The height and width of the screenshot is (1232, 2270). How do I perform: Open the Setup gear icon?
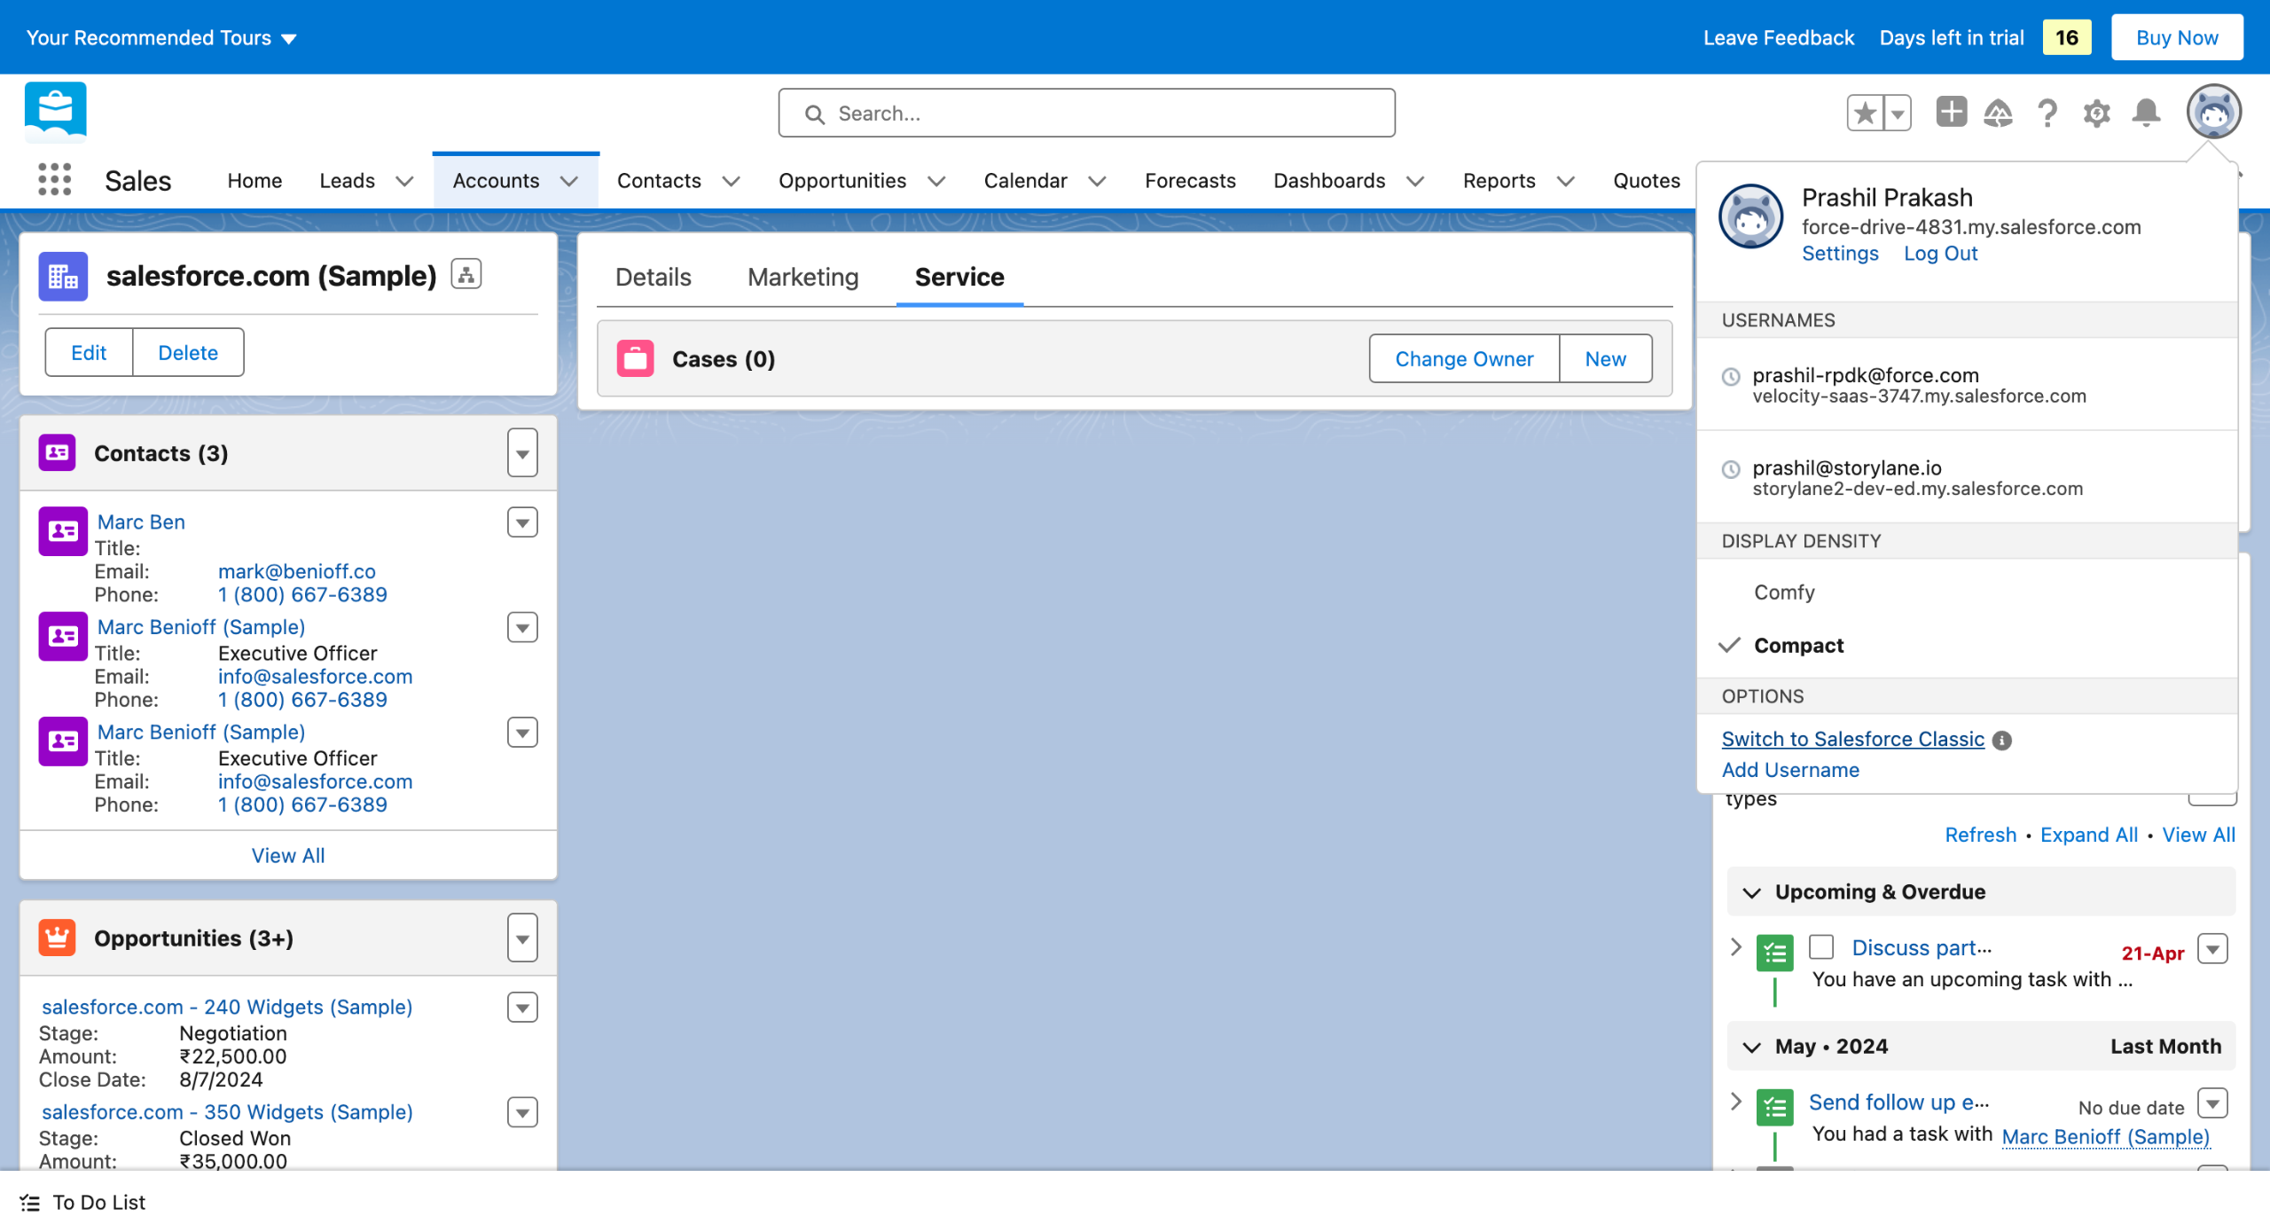[x=2097, y=113]
